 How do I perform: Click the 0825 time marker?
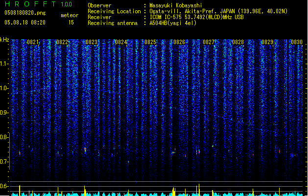coord(150,42)
